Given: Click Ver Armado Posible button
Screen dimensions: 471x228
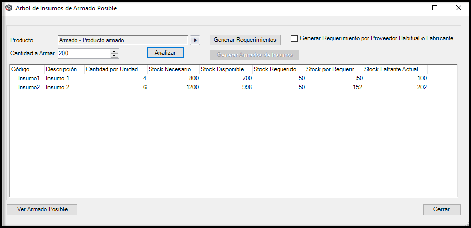Looking at the screenshot, I should pos(42,209).
